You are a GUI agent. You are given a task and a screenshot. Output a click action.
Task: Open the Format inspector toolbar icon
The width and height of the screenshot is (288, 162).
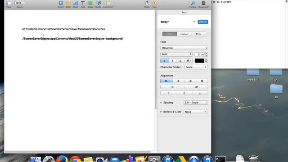pyautogui.click(x=193, y=4)
